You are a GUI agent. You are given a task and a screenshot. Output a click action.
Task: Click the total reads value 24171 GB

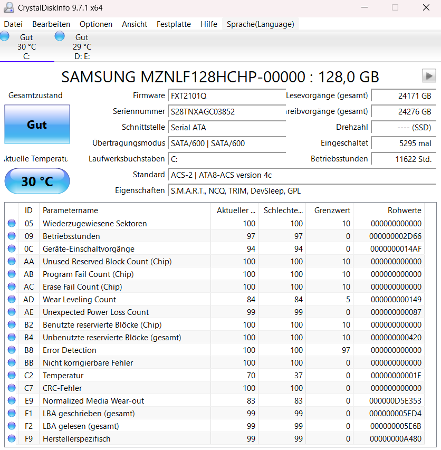click(404, 95)
